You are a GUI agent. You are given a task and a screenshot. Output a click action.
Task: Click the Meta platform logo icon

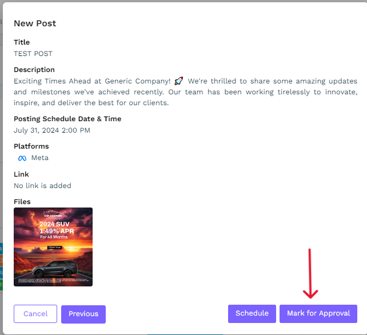[22, 158]
